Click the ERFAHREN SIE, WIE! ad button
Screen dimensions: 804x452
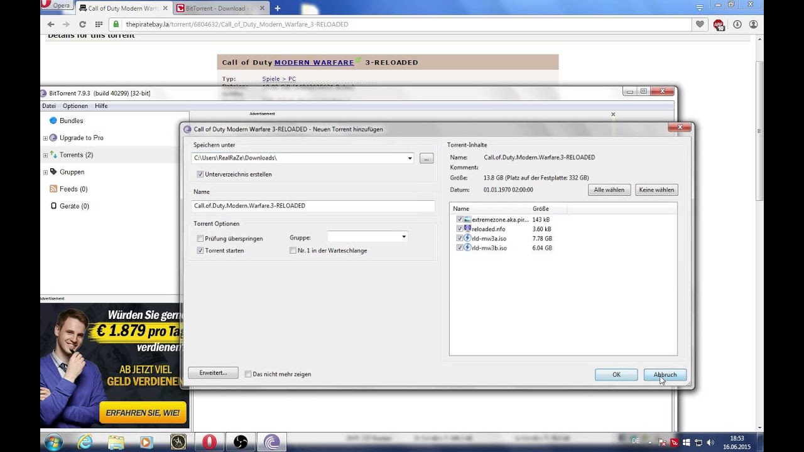click(143, 412)
